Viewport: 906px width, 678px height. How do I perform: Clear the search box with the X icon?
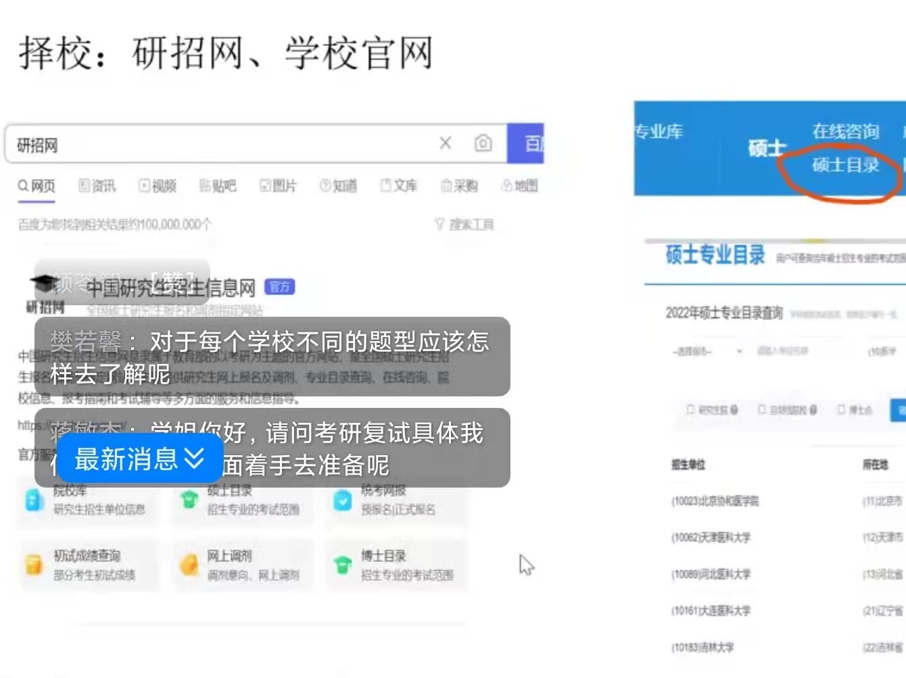(445, 143)
